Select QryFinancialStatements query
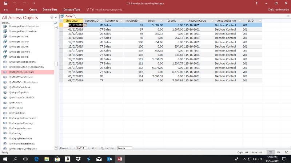Viewport: 291px width, 163px height. click(22, 143)
